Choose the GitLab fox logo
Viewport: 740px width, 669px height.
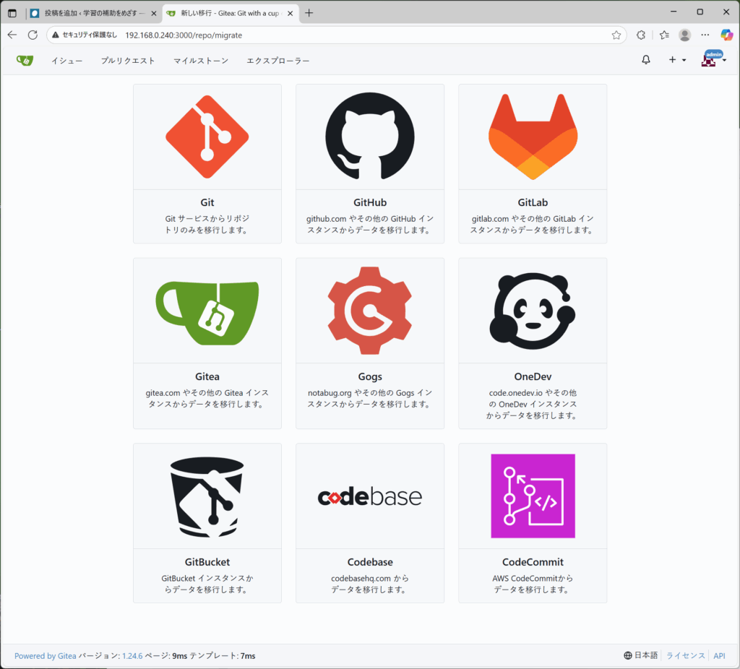[x=533, y=137]
